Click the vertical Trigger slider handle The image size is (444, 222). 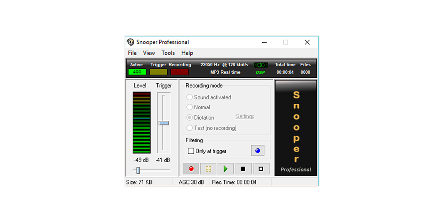(x=164, y=123)
